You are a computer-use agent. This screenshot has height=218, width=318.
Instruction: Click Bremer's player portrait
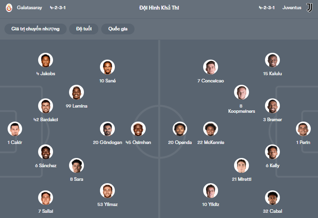(272, 106)
